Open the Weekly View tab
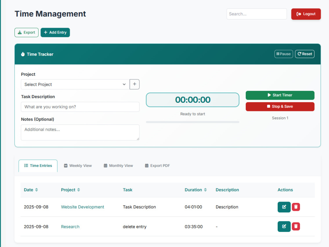The image size is (329, 247). (x=78, y=166)
